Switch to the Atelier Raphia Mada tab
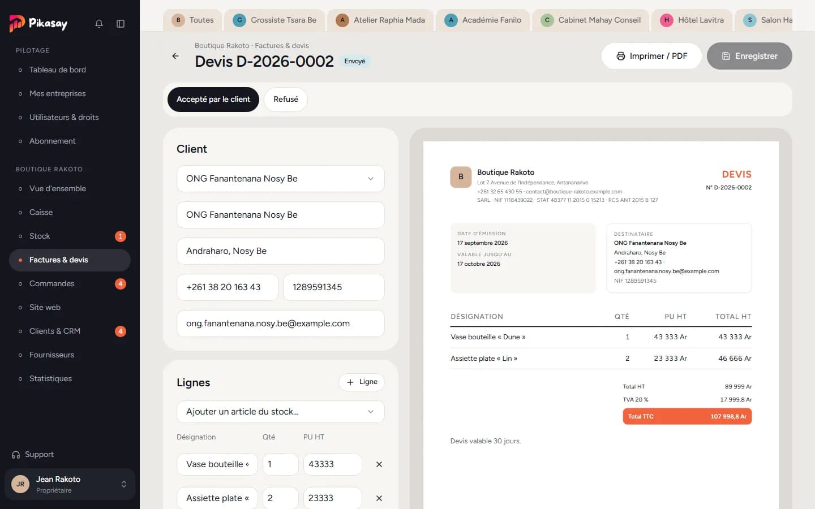Image resolution: width=815 pixels, height=509 pixels. coord(380,20)
